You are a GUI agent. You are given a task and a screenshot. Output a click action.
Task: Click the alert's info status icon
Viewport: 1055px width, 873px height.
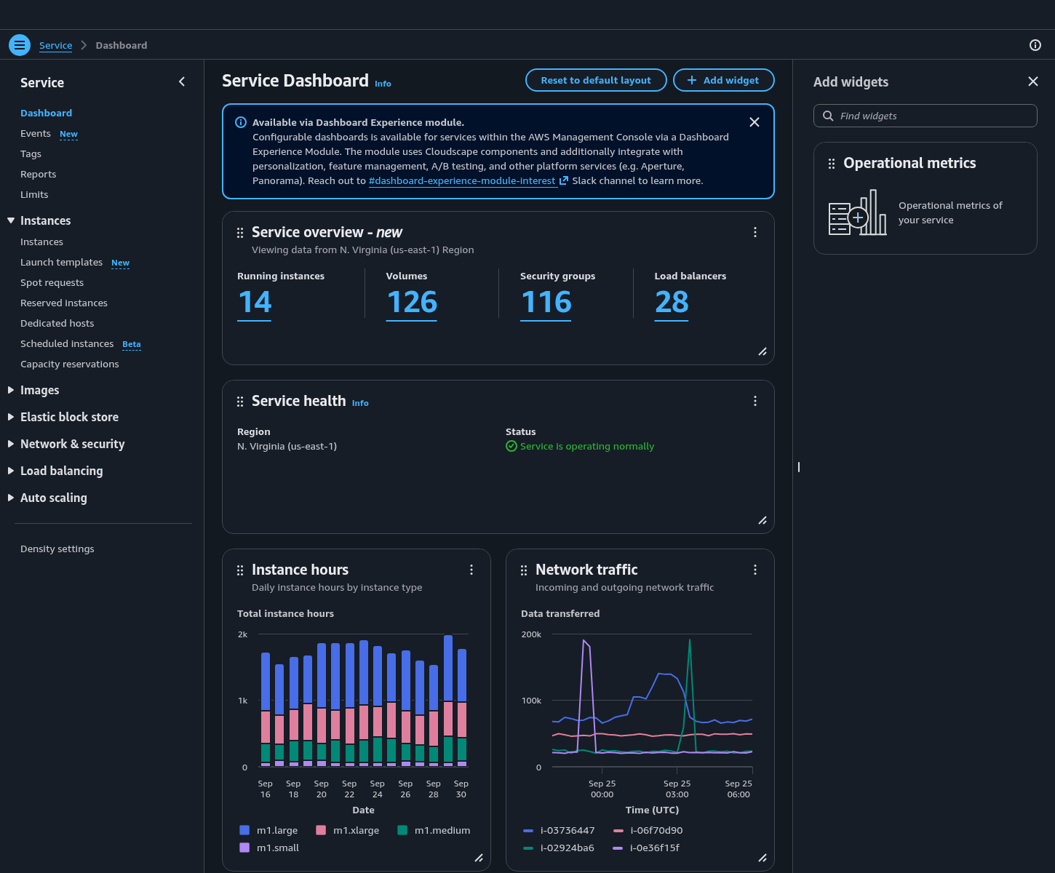[241, 122]
